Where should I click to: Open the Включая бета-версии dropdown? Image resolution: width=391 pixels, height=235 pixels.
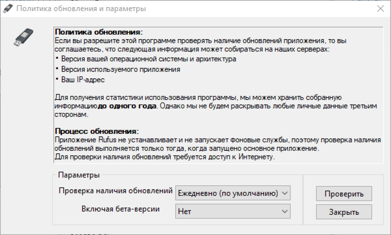pos(233,211)
